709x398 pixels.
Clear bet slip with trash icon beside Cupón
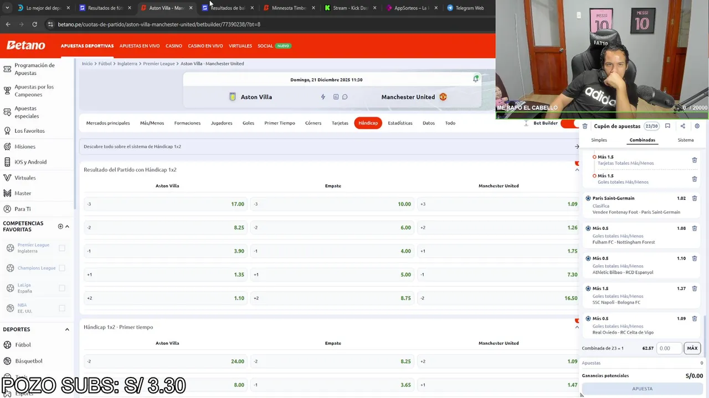click(585, 126)
